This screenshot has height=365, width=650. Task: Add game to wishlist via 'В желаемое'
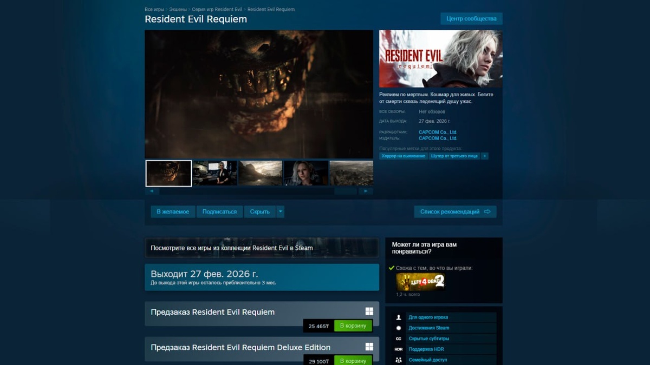click(x=173, y=211)
